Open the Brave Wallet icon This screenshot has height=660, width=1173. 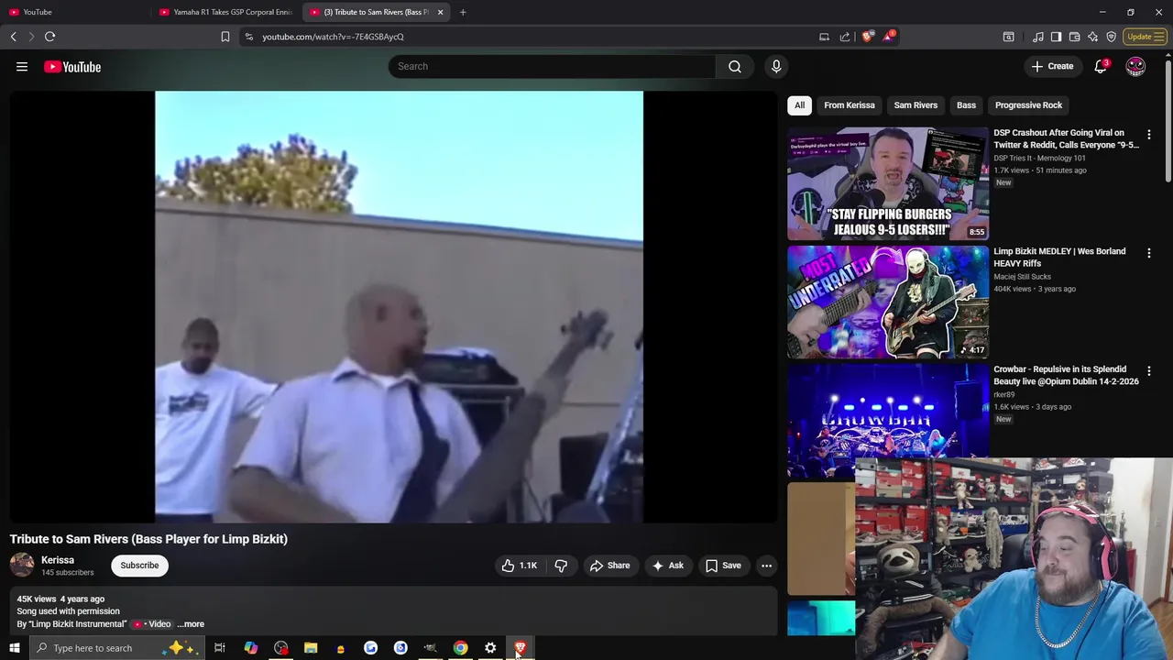[x=1074, y=37]
